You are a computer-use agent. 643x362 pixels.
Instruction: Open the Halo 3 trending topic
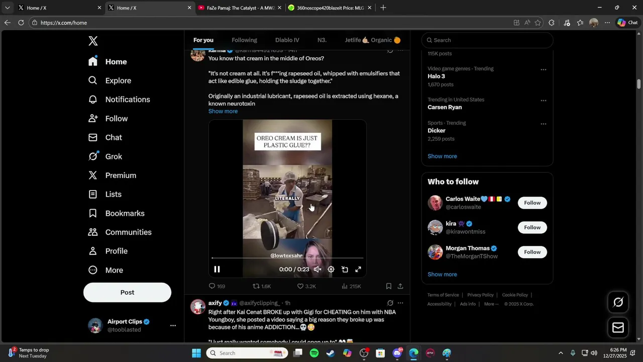point(436,76)
